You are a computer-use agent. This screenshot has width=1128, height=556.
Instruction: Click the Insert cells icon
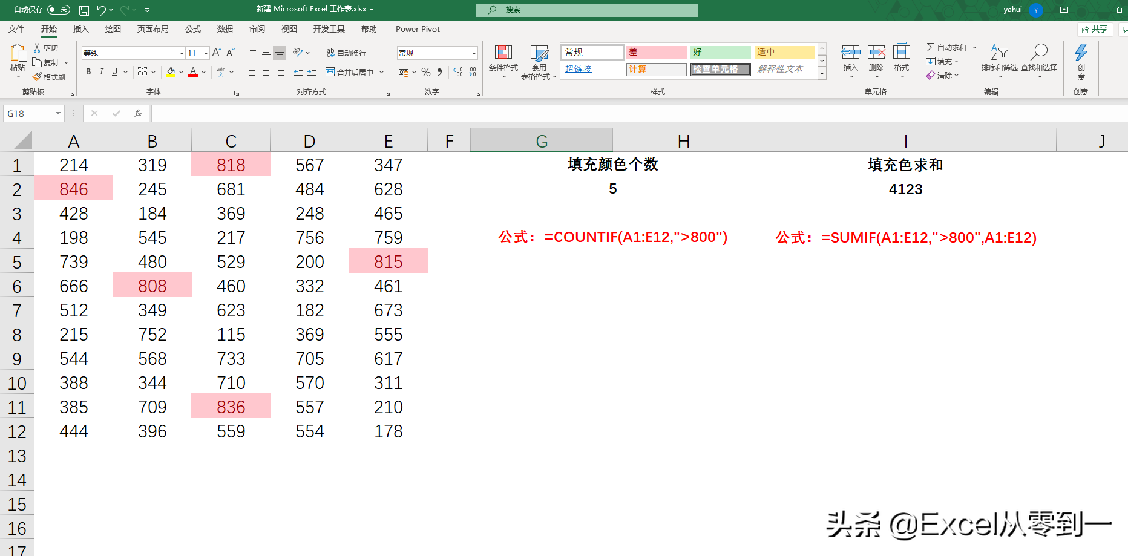[851, 53]
